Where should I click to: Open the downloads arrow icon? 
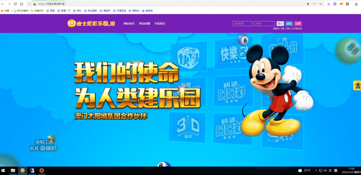point(356,4)
